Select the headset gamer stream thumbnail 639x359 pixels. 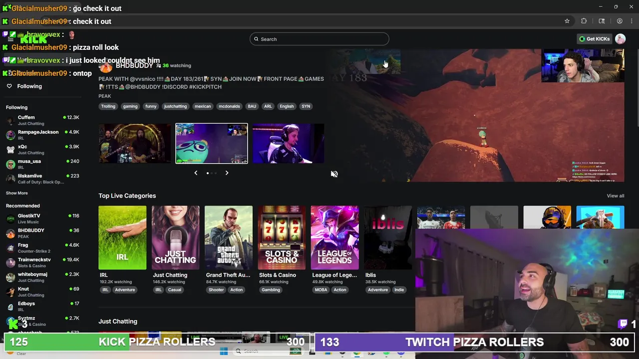(x=288, y=144)
